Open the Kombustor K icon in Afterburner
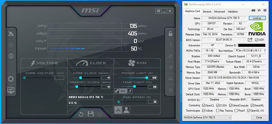The height and width of the screenshot is (124, 272). click(x=11, y=45)
